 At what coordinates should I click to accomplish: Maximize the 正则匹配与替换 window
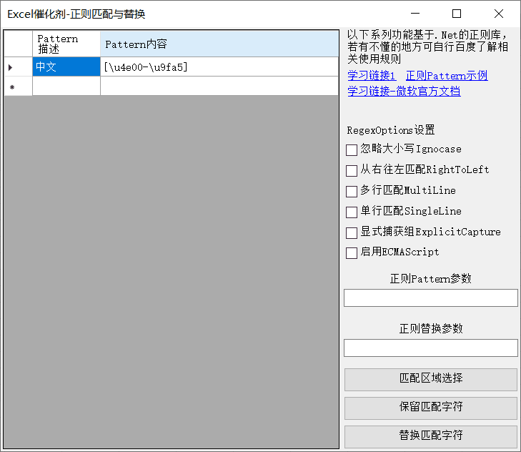[x=457, y=14]
